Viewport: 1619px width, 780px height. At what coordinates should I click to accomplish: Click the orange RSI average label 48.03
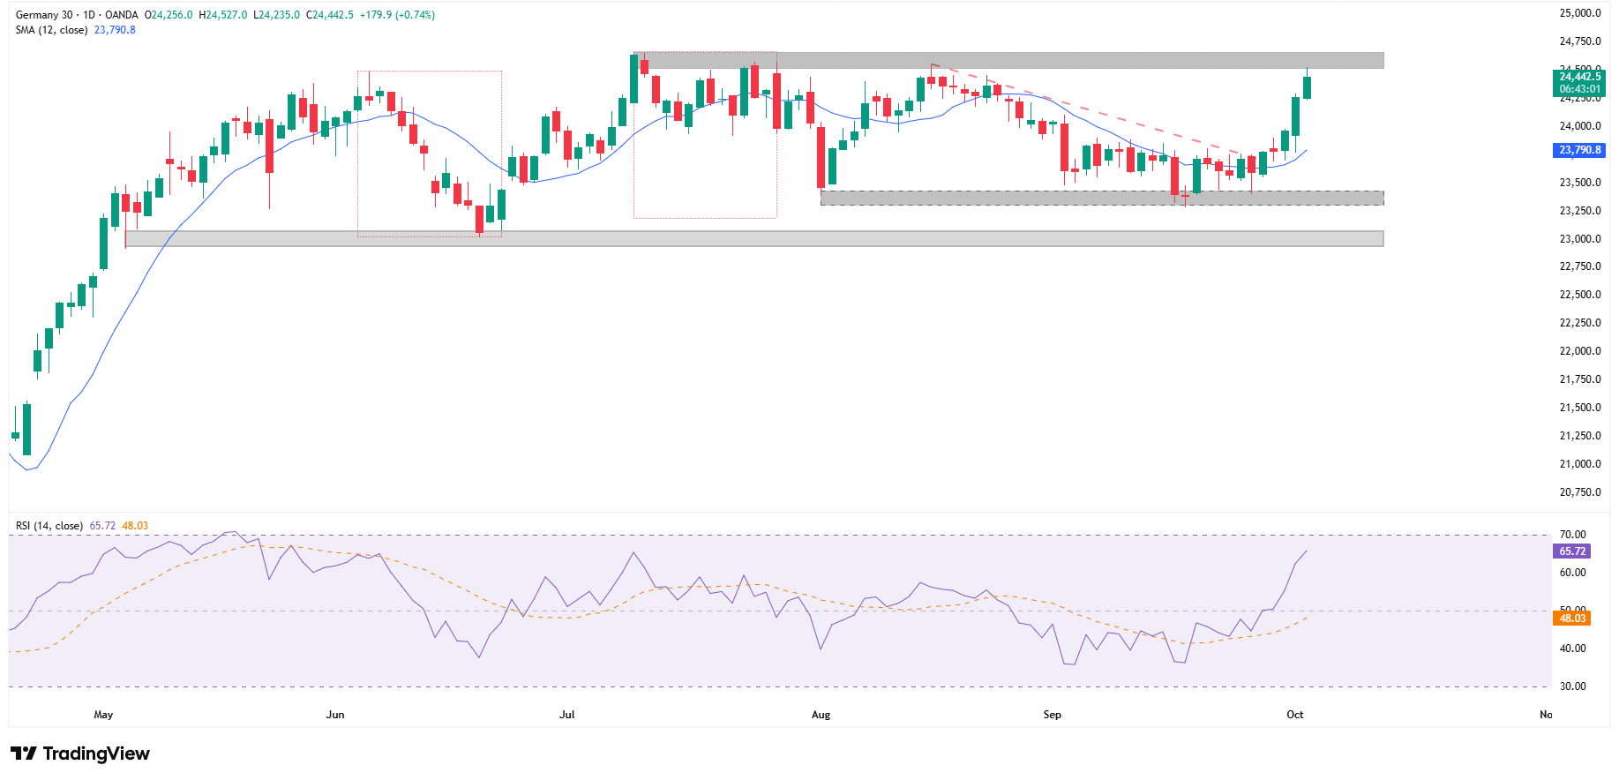coord(1571,619)
